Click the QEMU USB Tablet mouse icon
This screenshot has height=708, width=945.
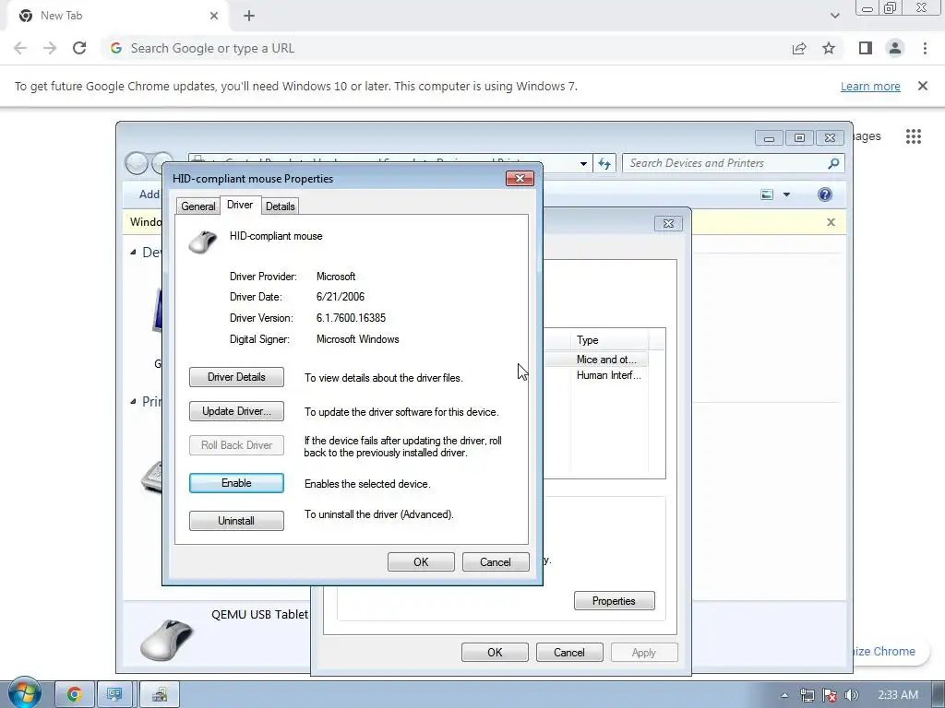(167, 640)
